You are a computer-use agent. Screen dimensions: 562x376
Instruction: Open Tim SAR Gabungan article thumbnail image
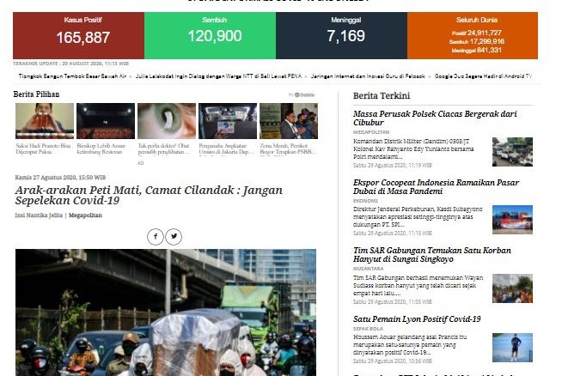[x=512, y=288]
